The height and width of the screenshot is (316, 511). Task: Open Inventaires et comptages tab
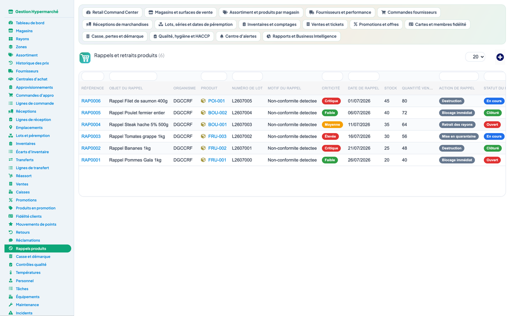point(269,24)
